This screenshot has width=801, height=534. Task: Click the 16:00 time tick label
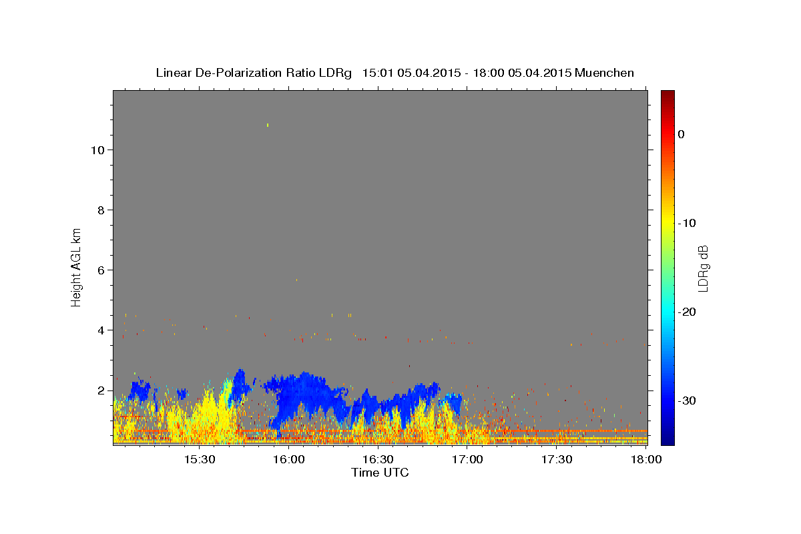(288, 460)
